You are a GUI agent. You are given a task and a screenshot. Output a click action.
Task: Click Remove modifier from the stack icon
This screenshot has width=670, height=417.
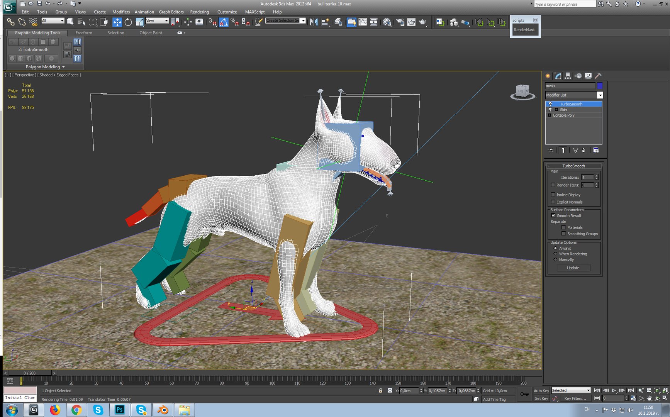(x=583, y=150)
